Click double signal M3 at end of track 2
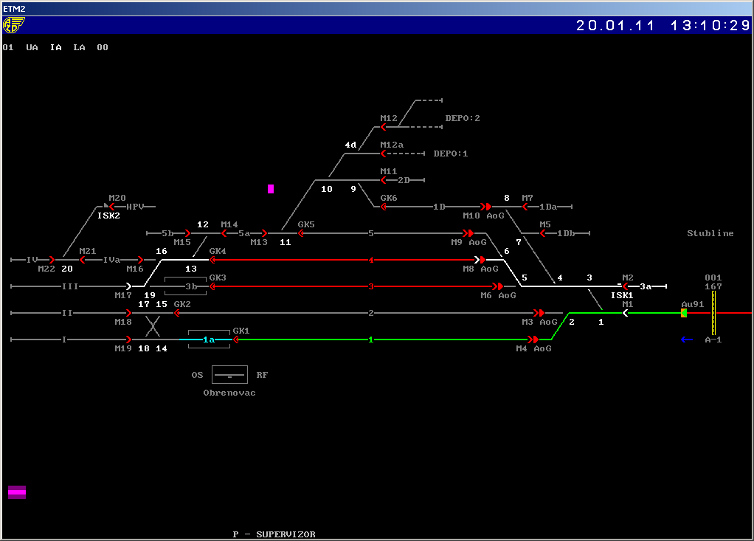 pyautogui.click(x=539, y=313)
